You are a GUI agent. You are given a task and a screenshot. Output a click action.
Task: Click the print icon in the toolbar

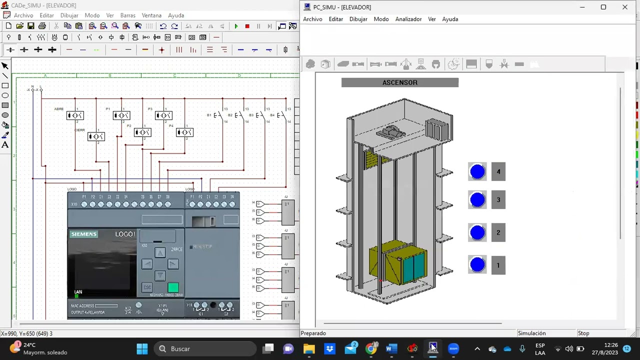pyautogui.click(x=42, y=26)
